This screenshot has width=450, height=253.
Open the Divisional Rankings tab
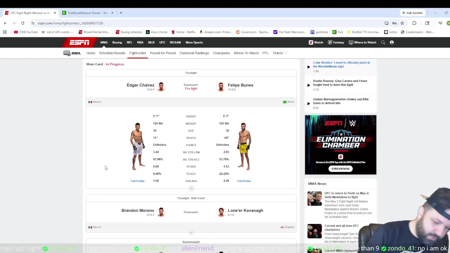[x=194, y=53]
